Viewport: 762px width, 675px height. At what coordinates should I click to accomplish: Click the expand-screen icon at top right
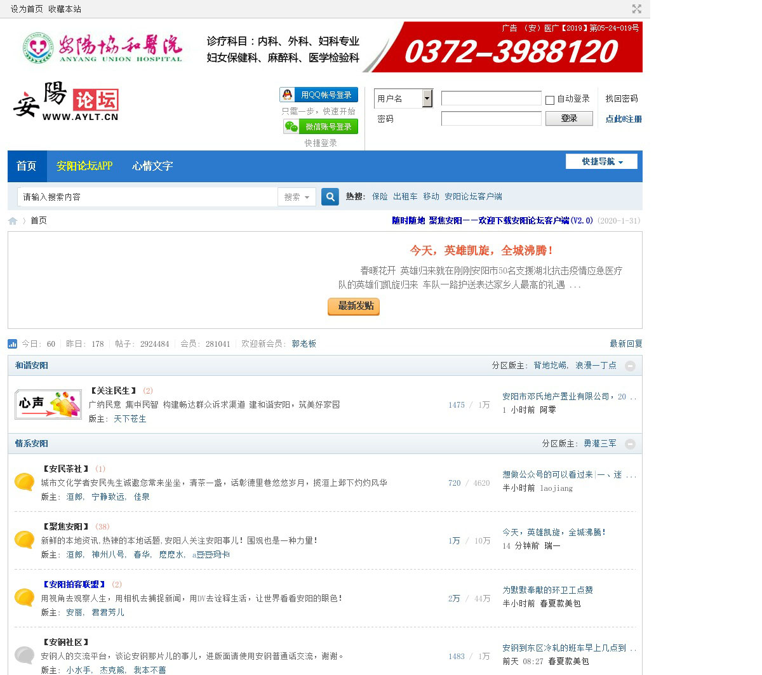click(636, 9)
